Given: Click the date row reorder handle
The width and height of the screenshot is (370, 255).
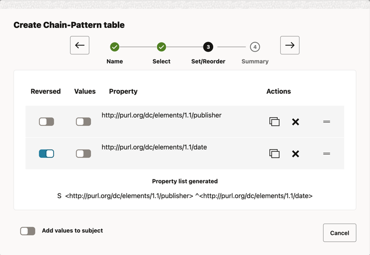Looking at the screenshot, I should point(326,153).
